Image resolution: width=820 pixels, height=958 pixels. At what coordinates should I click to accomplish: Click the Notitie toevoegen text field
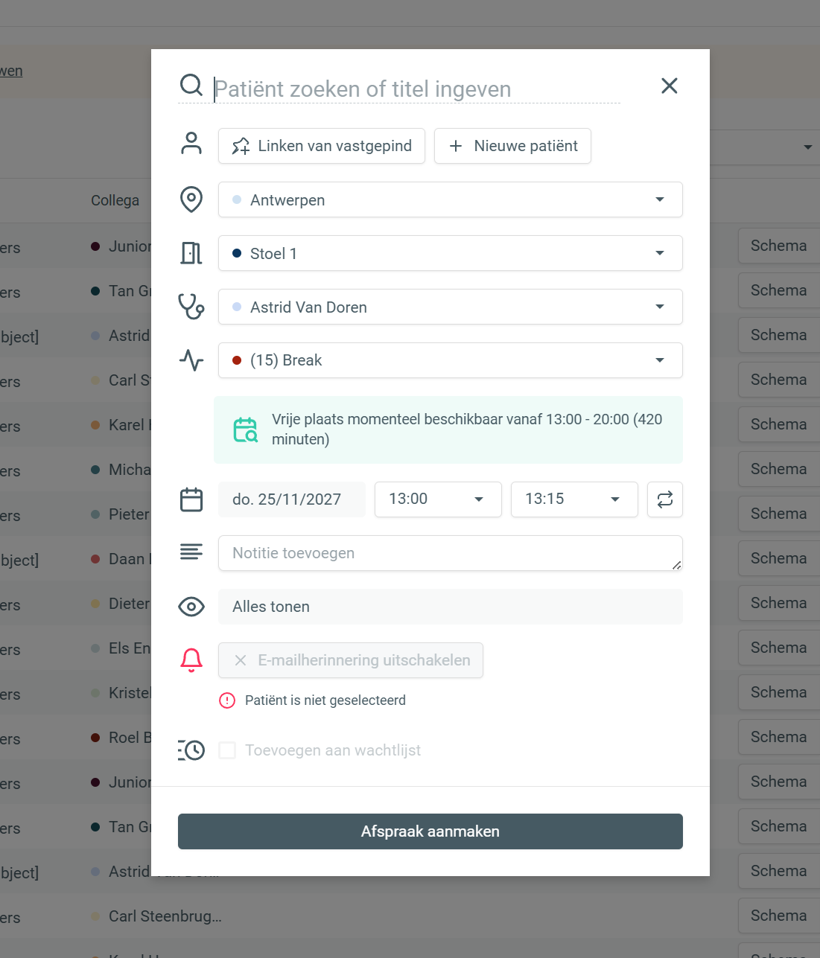point(450,553)
